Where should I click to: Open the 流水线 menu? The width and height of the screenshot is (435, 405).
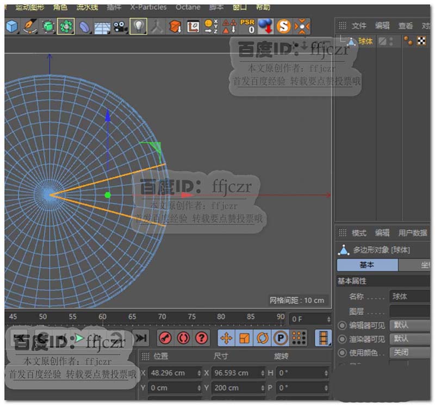click(87, 7)
